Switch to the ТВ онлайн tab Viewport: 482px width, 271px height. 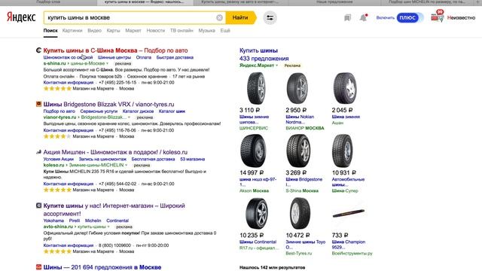(x=182, y=31)
